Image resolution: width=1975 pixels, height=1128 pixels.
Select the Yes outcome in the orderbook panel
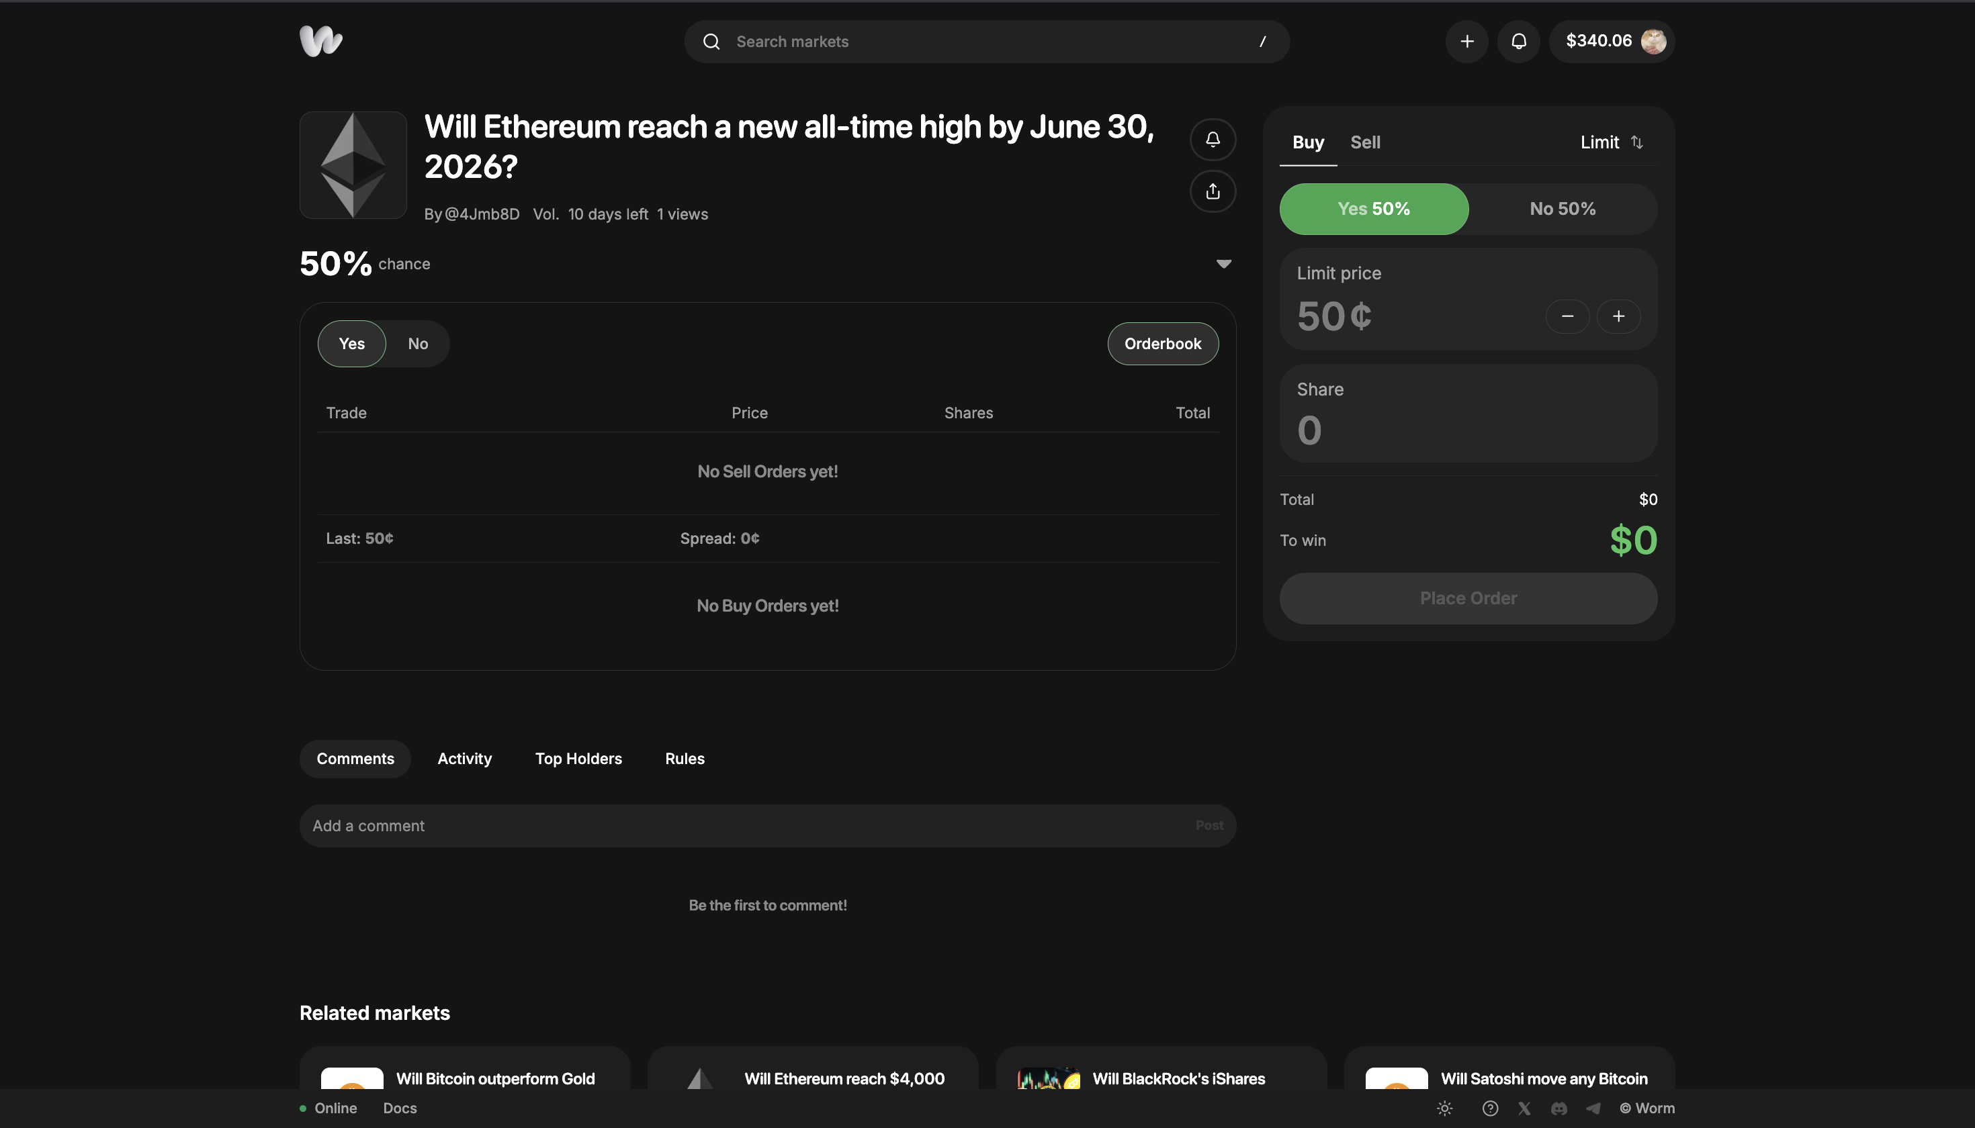(352, 344)
